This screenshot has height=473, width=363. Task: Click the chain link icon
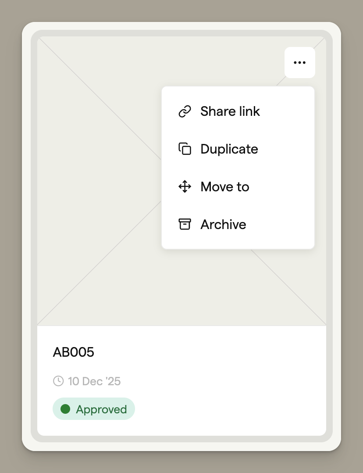[x=185, y=111]
